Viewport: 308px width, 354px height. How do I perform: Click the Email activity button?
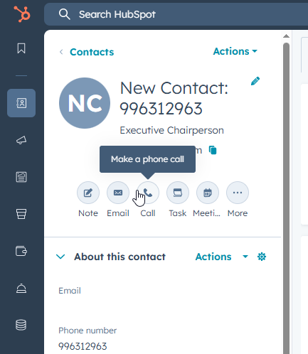(118, 193)
